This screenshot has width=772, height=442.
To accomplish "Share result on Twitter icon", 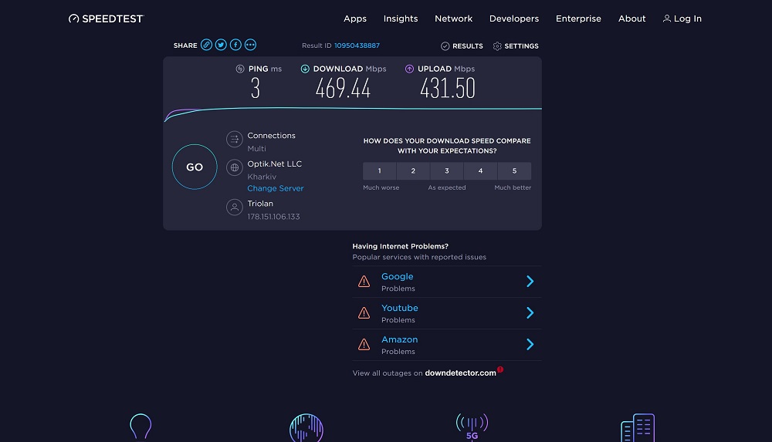I will 221,45.
